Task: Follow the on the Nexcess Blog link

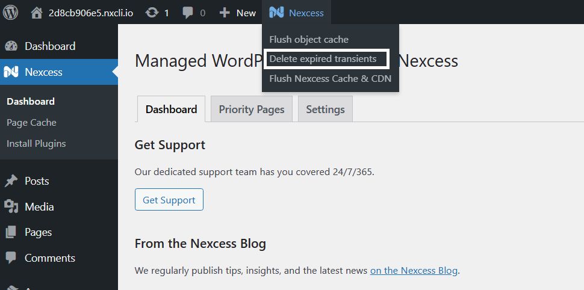Action: pyautogui.click(x=414, y=270)
